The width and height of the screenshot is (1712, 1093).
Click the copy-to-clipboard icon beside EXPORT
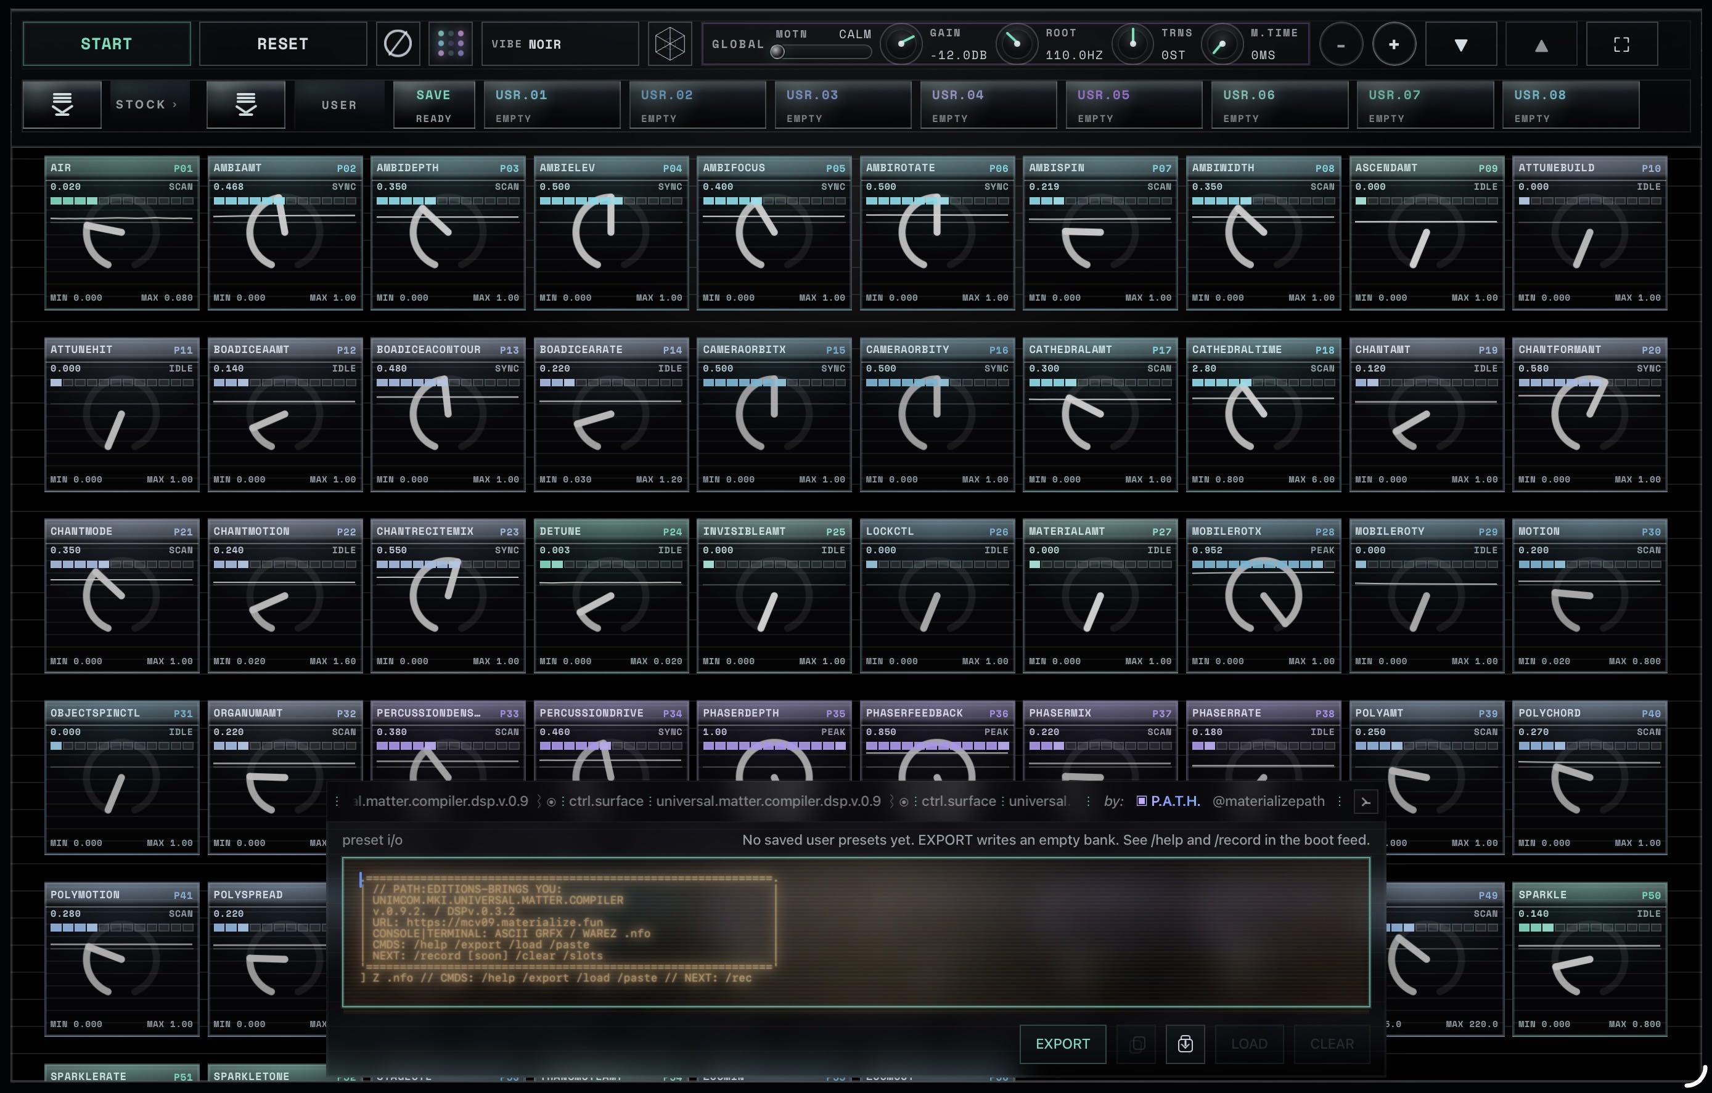pyautogui.click(x=1137, y=1044)
